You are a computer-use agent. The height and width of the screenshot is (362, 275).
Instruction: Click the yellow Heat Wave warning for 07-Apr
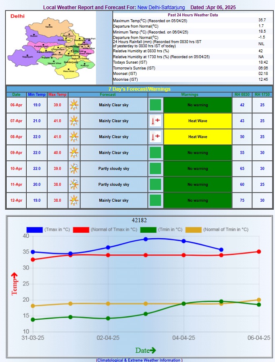click(x=198, y=121)
